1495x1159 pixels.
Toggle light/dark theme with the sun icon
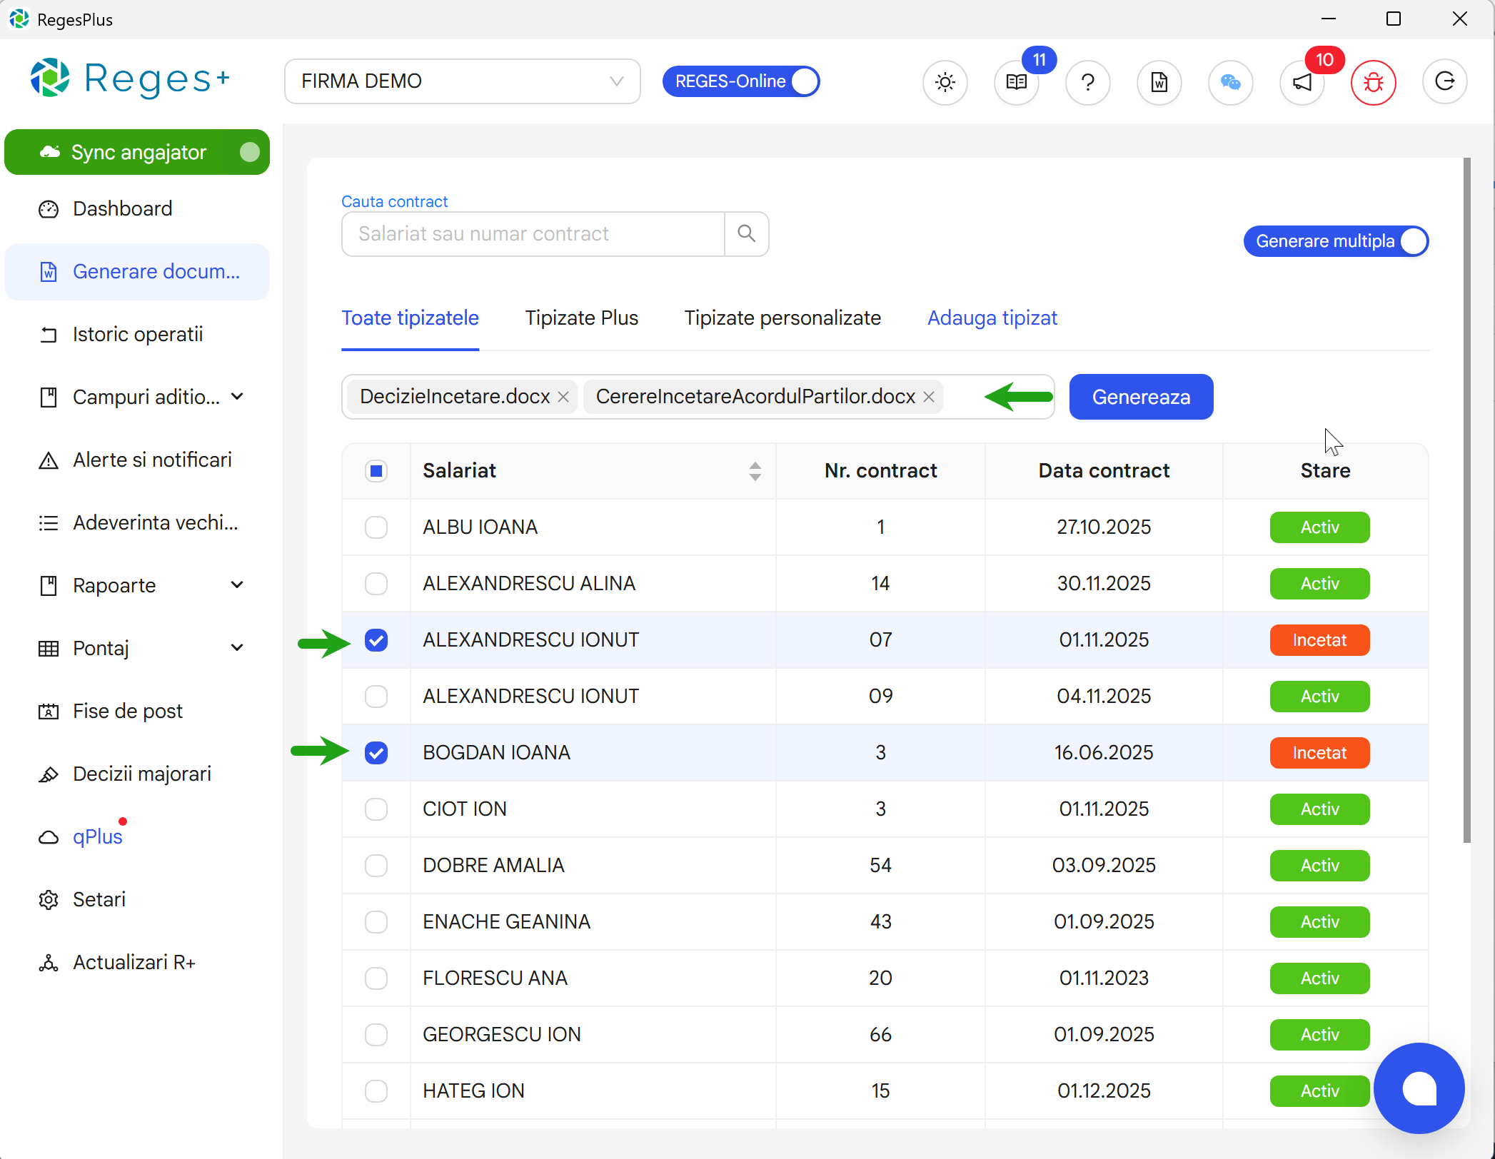click(x=945, y=82)
